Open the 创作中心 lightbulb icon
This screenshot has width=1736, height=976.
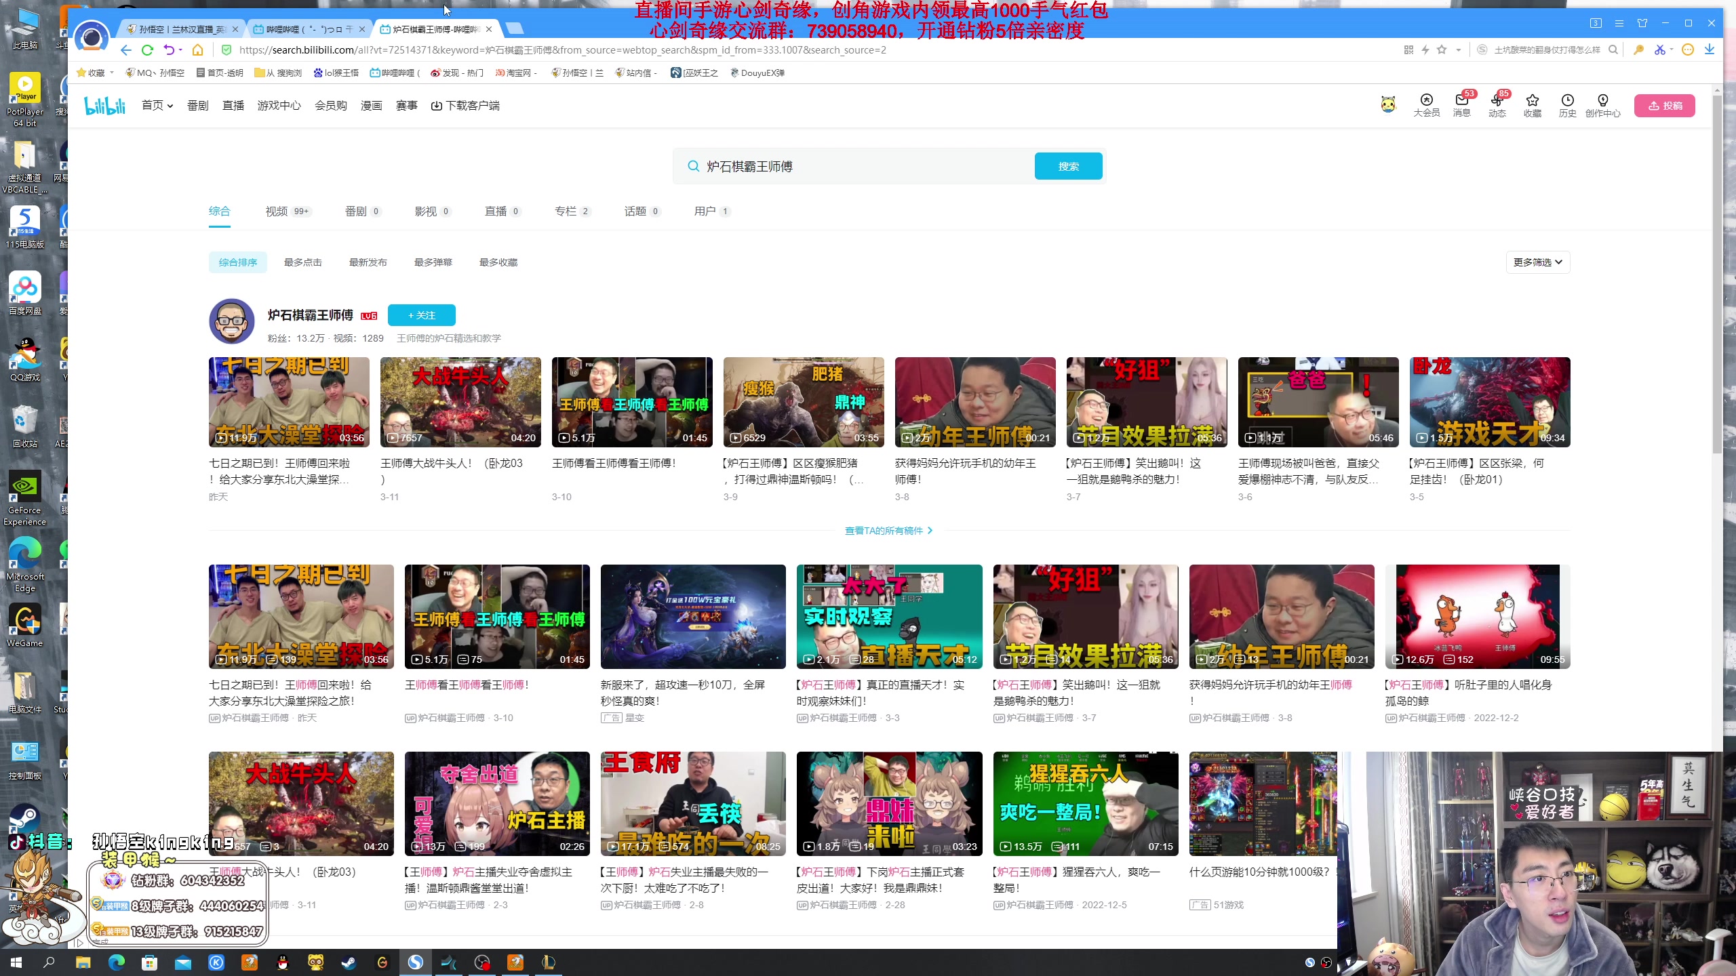tap(1603, 105)
